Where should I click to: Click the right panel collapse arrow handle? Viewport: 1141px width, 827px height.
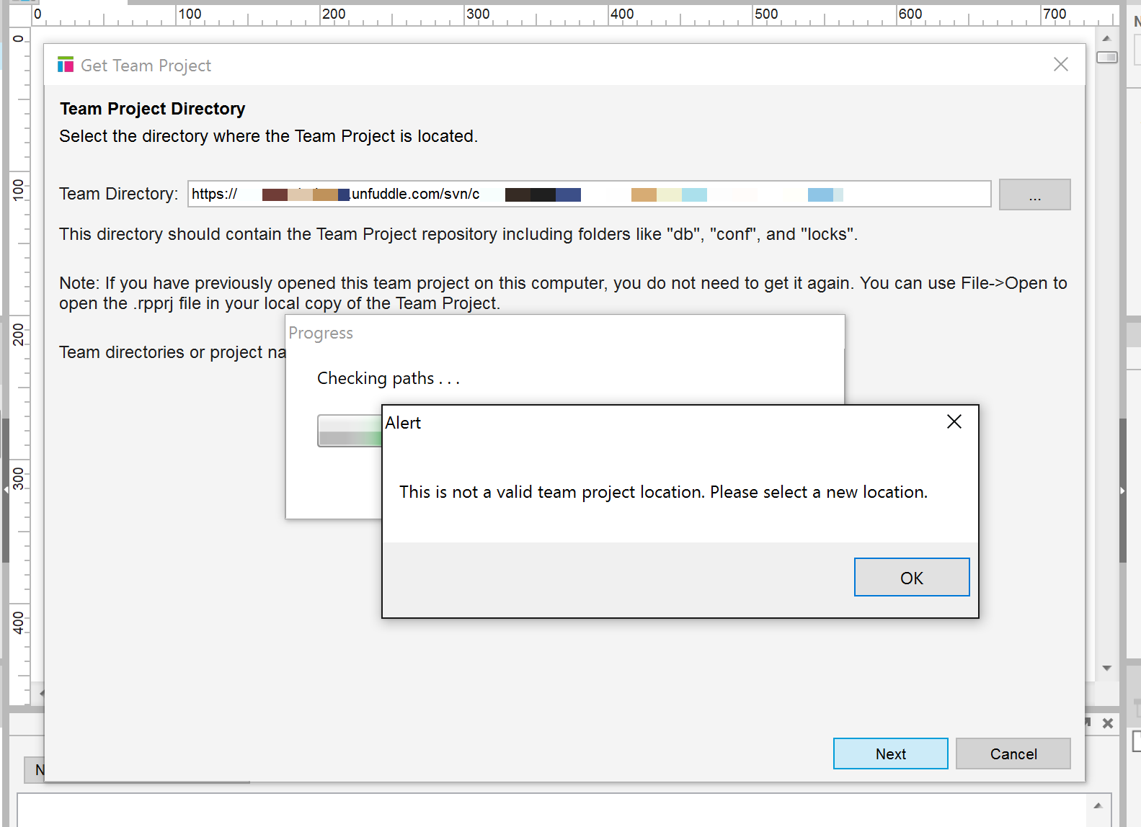point(1122,491)
